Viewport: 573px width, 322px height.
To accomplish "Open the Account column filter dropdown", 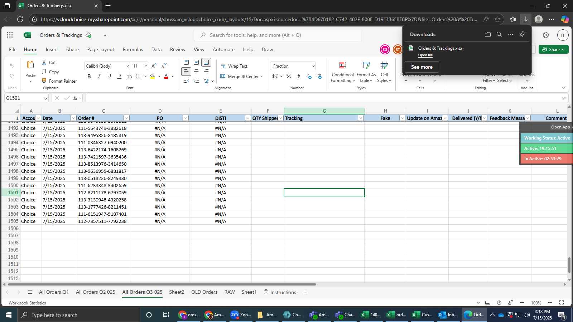I will point(38,118).
